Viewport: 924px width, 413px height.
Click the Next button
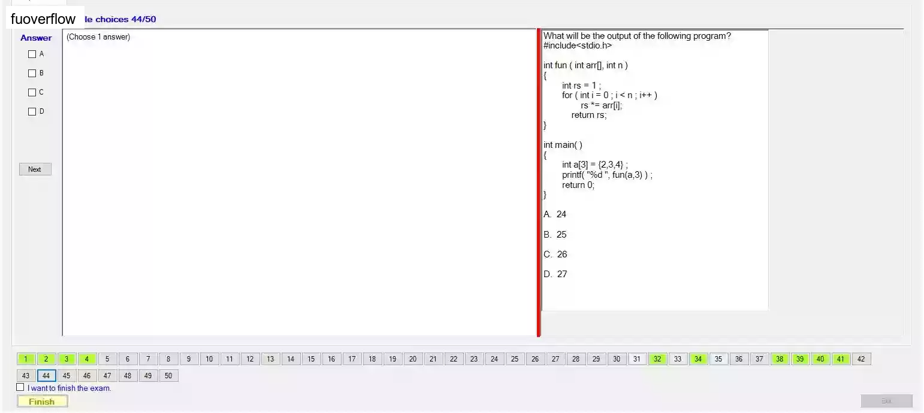click(35, 169)
